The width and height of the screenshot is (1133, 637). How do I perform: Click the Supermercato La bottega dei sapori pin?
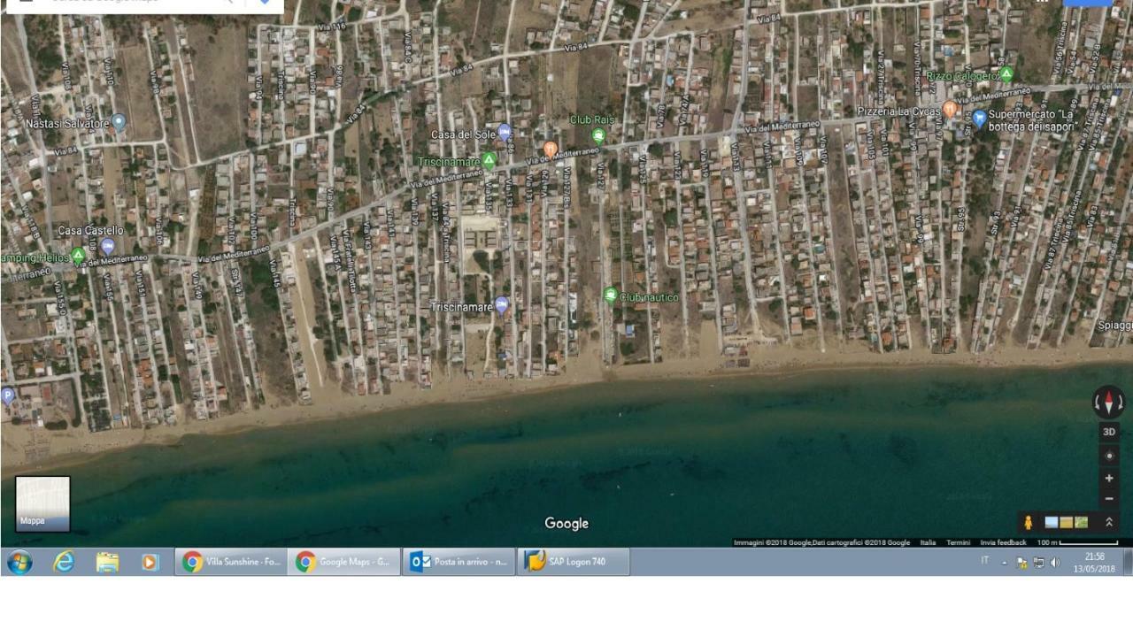(x=979, y=119)
